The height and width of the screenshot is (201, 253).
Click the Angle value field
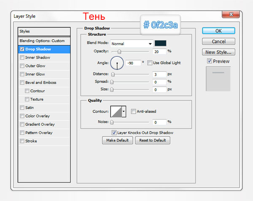133,63
